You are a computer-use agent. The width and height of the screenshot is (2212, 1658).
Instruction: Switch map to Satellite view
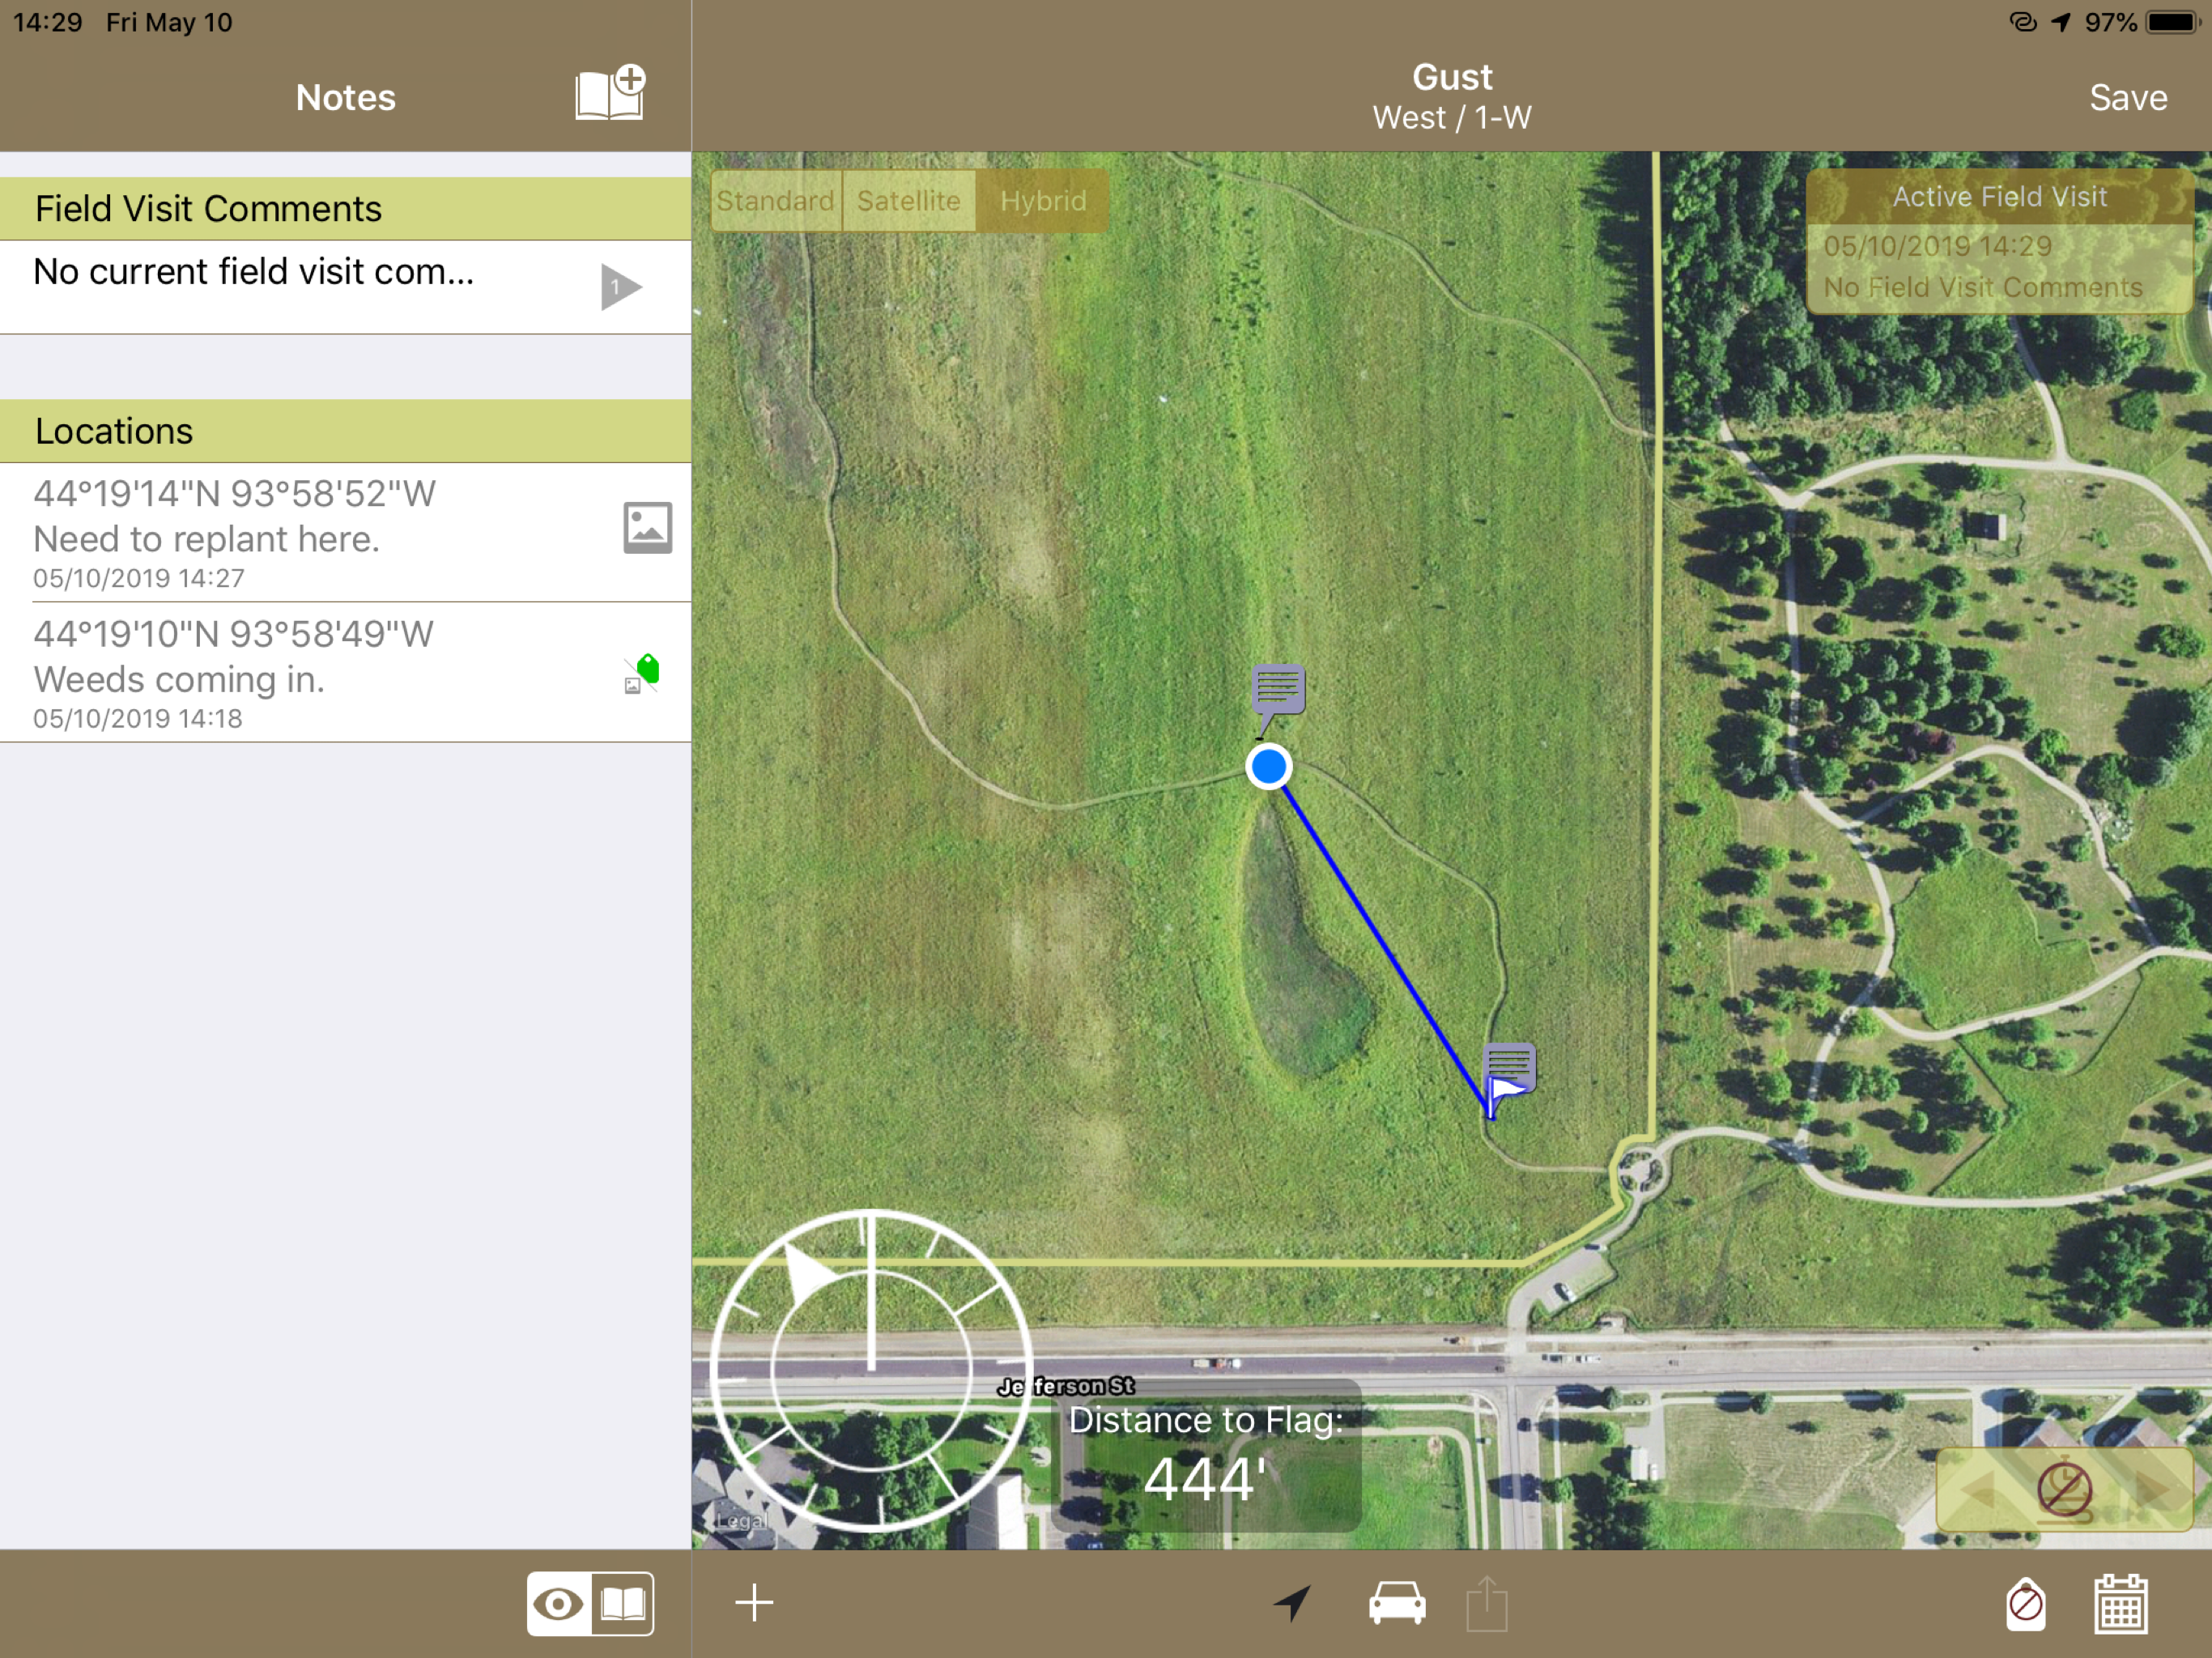(x=908, y=201)
